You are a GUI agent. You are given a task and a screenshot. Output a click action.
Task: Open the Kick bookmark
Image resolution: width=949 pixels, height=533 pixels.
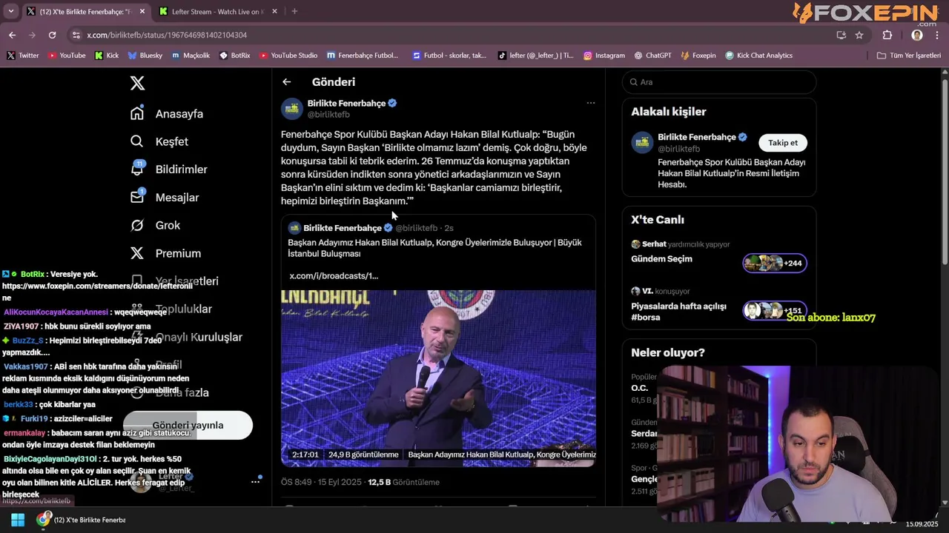click(x=106, y=56)
